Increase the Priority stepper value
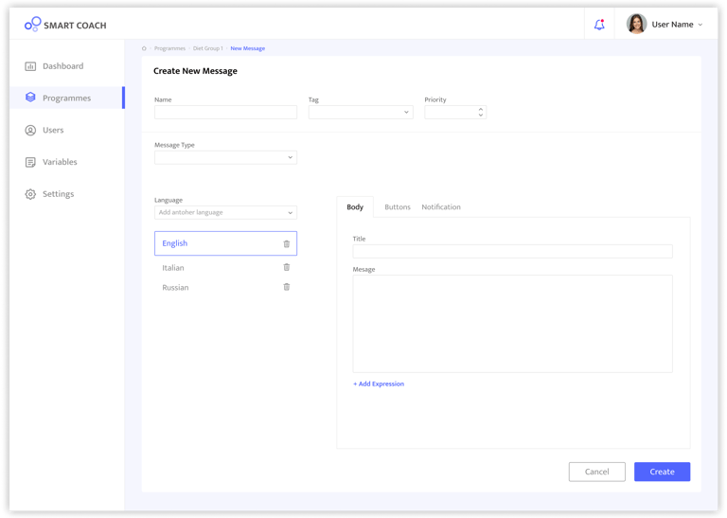The width and height of the screenshot is (727, 518). (x=481, y=109)
